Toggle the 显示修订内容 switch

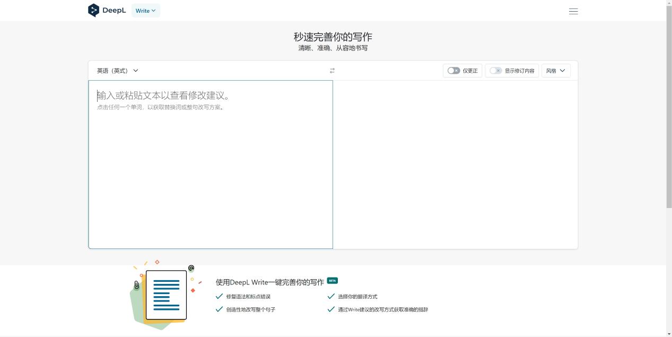click(x=495, y=71)
